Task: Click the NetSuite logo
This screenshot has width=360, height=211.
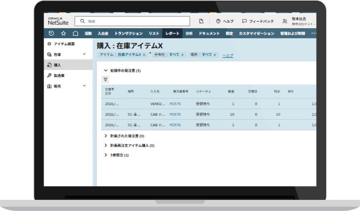Action: (58, 21)
